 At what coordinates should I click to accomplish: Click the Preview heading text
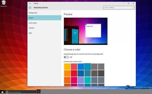pyautogui.click(x=68, y=14)
